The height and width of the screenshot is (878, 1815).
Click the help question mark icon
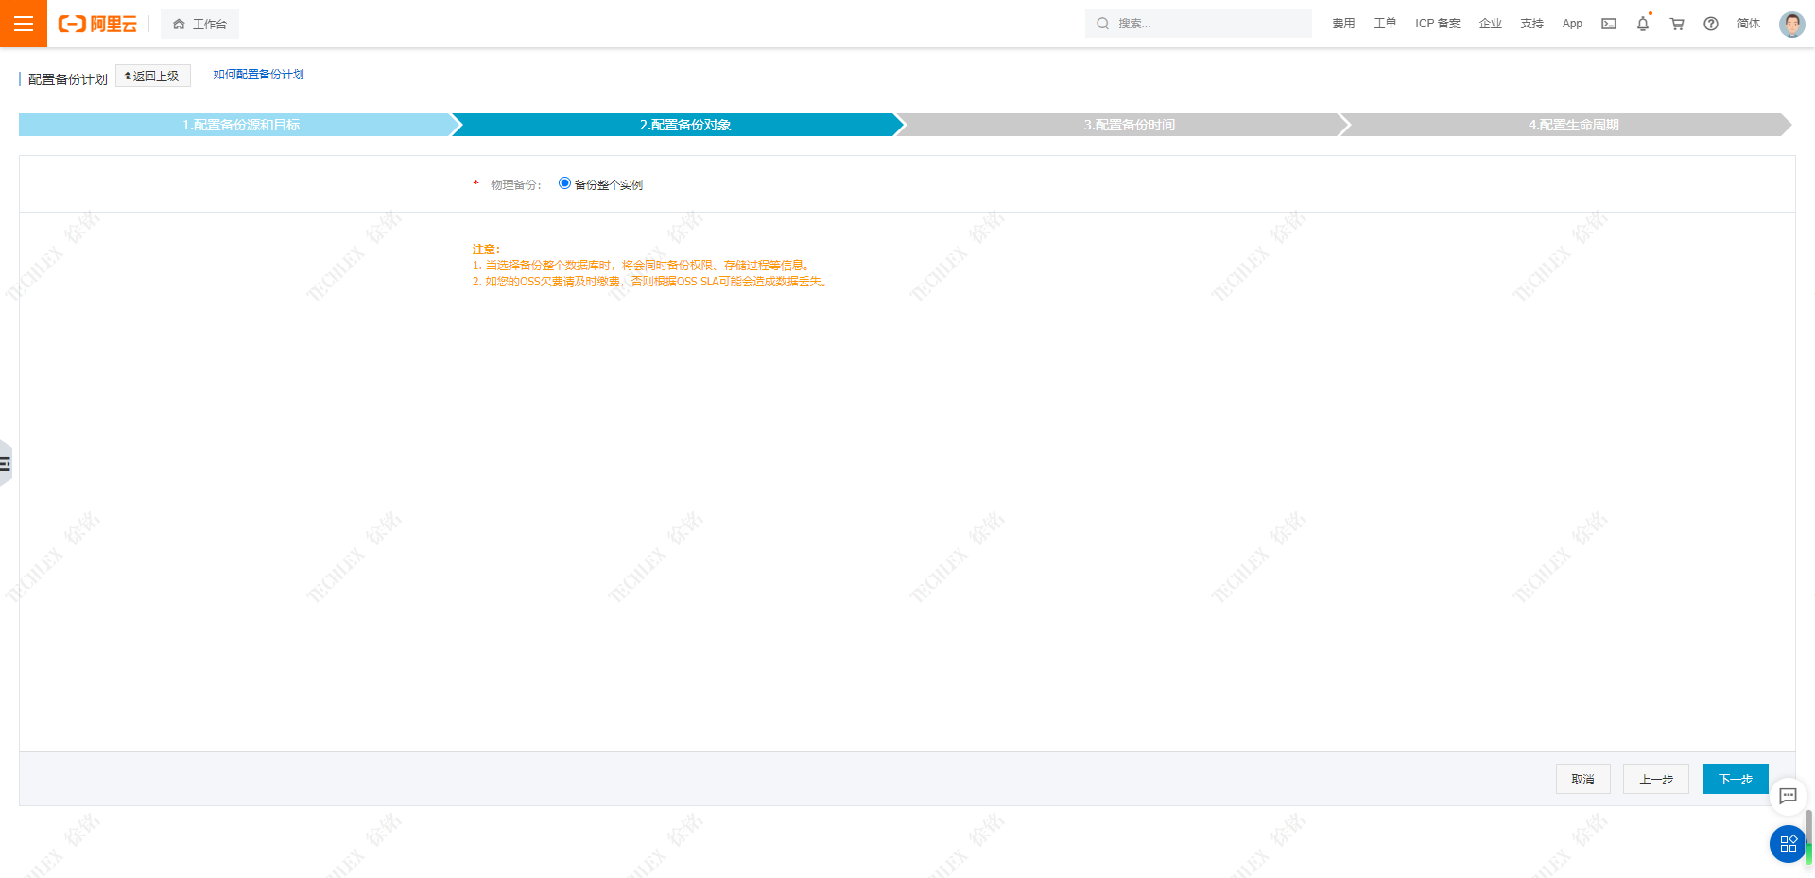(1711, 24)
